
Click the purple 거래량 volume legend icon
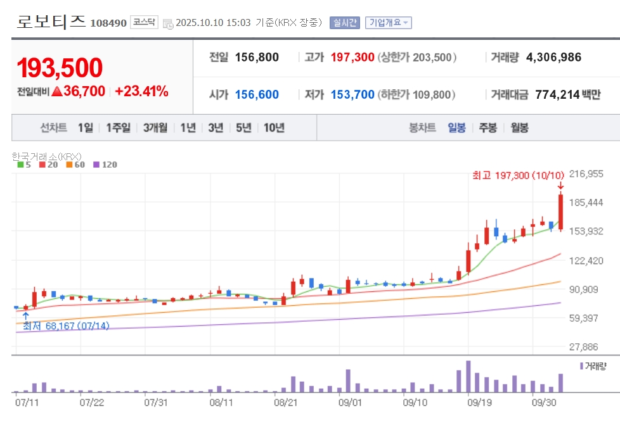coord(581,366)
